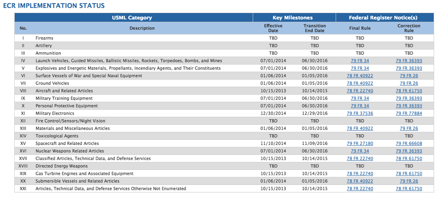Click the 79 FR 66608 correction link
Image resolution: width=444 pixels, height=198 pixels.
coord(409,144)
